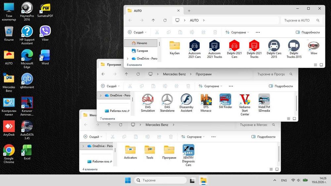Open HaynesPro 2016 desktop shortcut
This screenshot has height=186, width=331.
27,11
